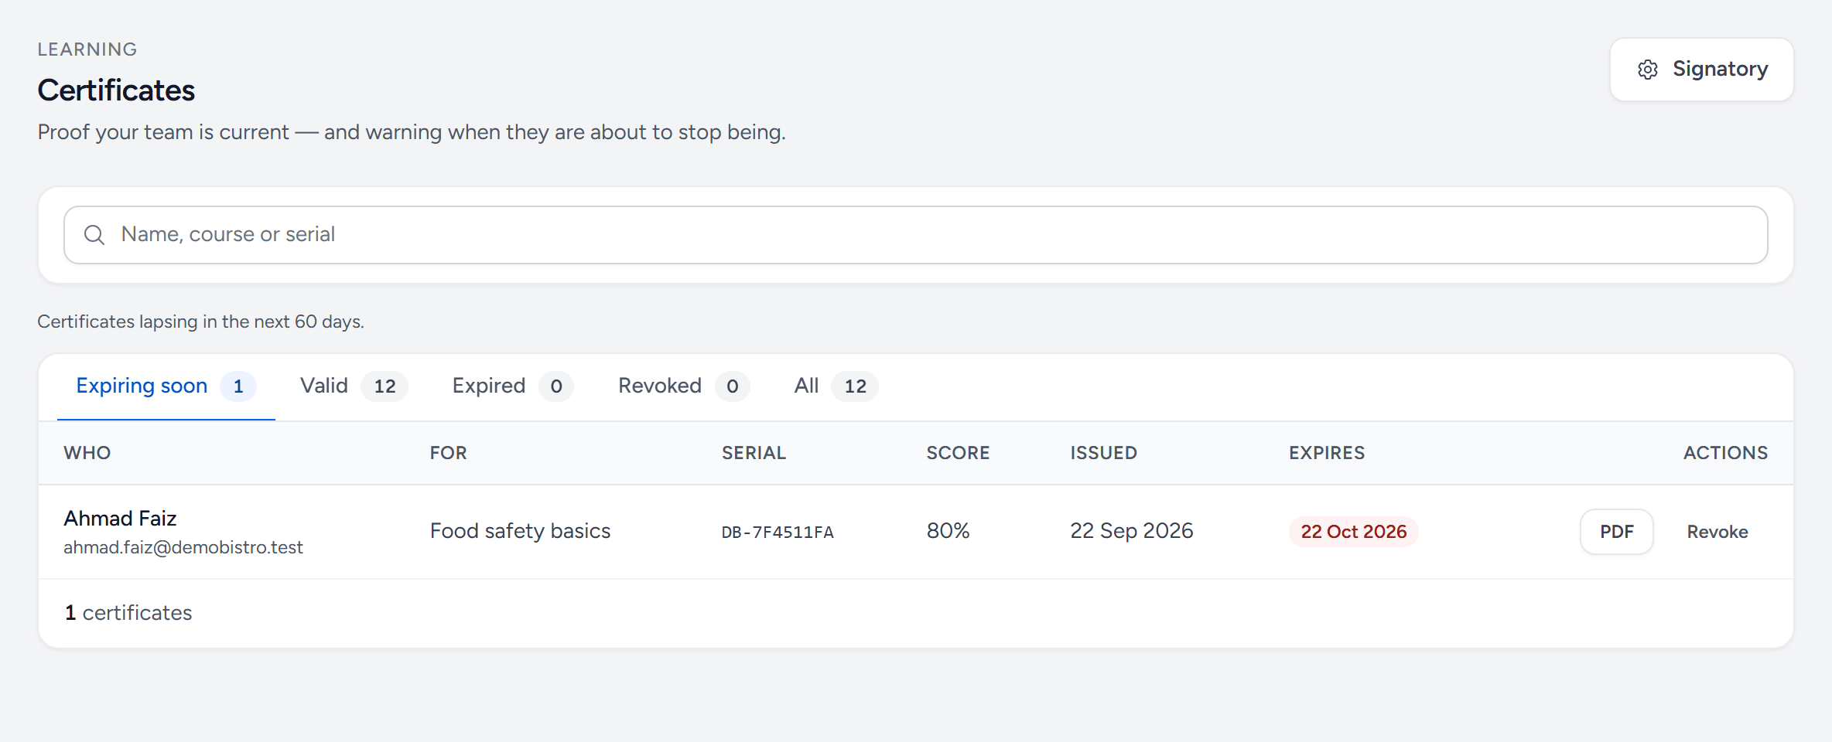Click the 22 Oct 2026 expiry badge
The image size is (1832, 742).
1353,532
